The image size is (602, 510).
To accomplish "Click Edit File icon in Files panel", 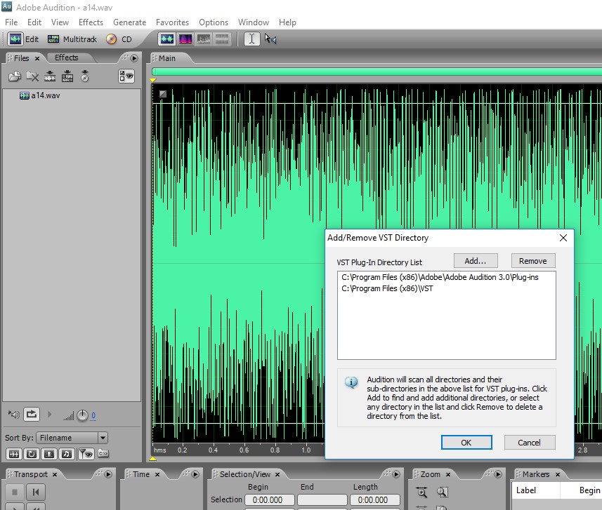I will pyautogui.click(x=50, y=76).
